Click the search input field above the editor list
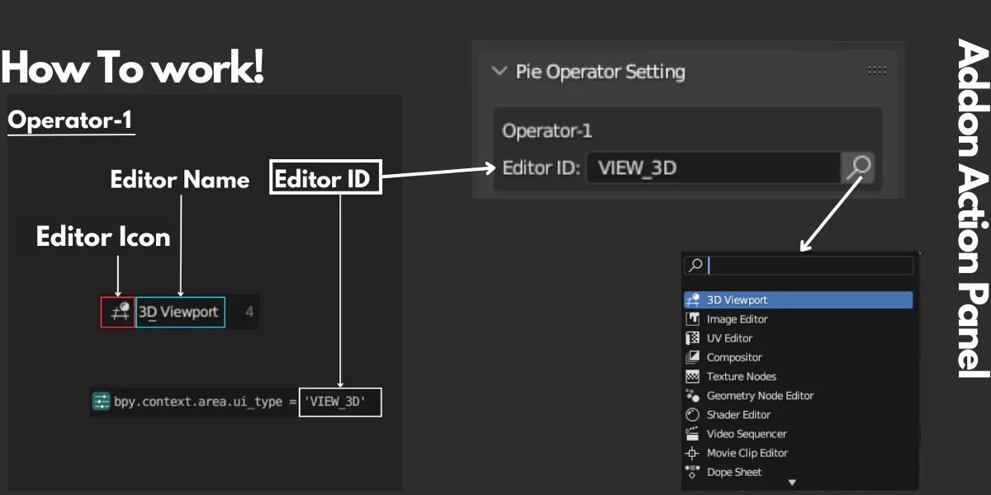This screenshot has height=495, width=991. [809, 266]
